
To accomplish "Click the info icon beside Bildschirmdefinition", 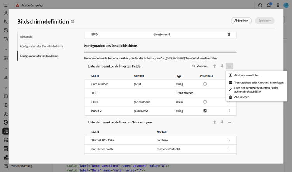I will click(x=72, y=21).
